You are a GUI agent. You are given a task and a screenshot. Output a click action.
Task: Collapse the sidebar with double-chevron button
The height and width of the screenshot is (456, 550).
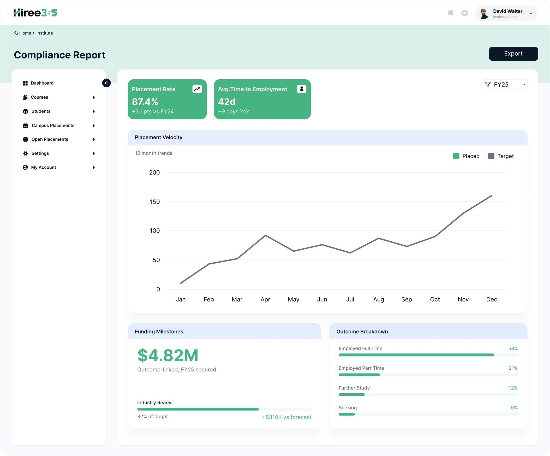[x=106, y=83]
